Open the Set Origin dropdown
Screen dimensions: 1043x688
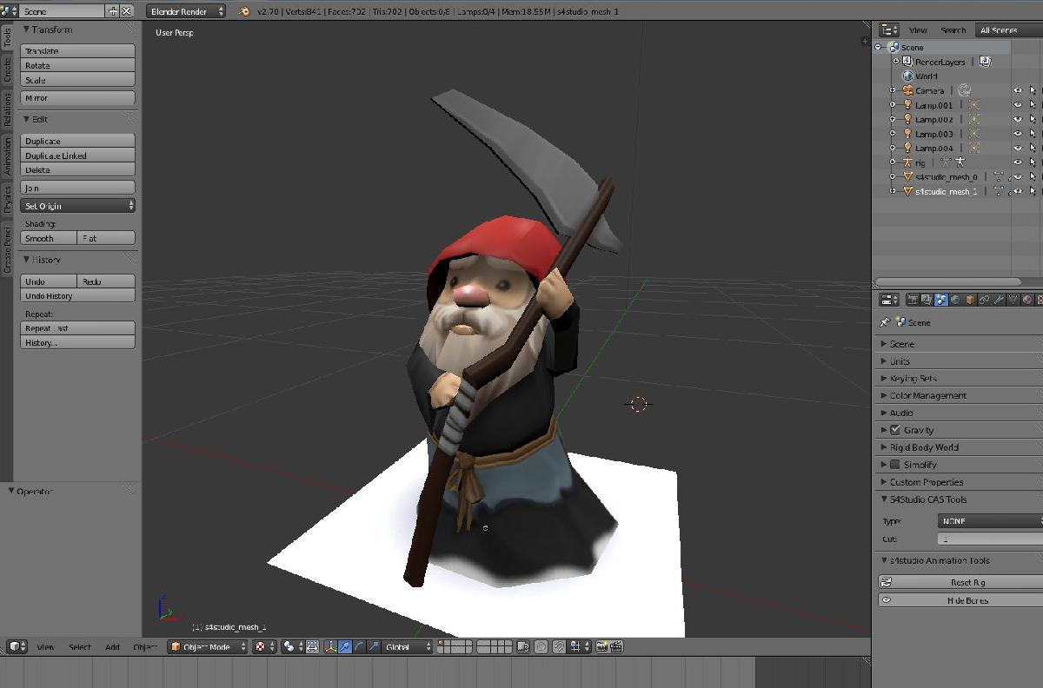[77, 206]
